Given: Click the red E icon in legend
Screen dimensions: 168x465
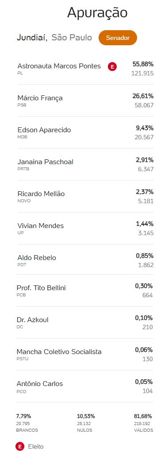Looking at the screenshot, I should tap(20, 446).
